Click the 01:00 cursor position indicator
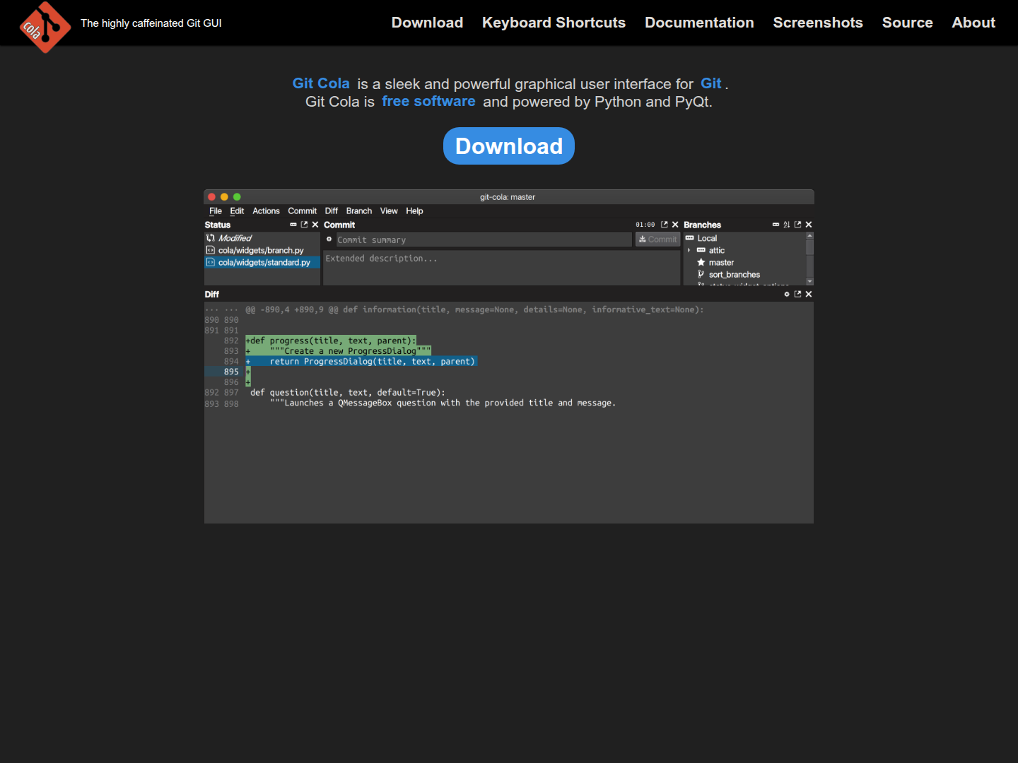The width and height of the screenshot is (1018, 763). (645, 225)
